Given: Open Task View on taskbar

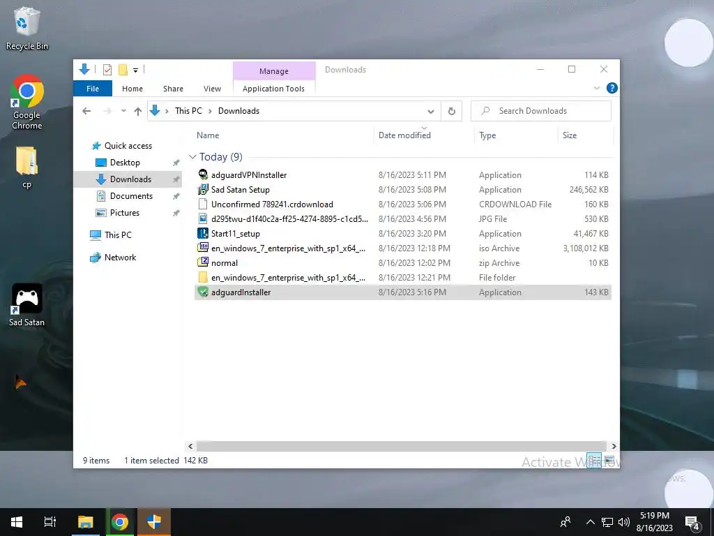Looking at the screenshot, I should (x=50, y=522).
